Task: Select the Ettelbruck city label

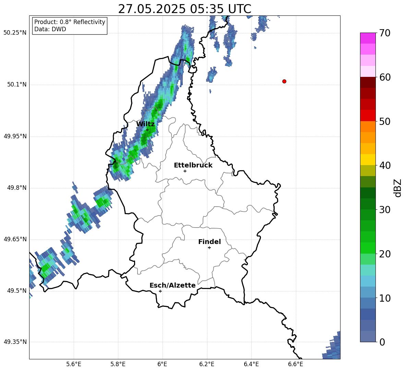Action: click(x=193, y=165)
